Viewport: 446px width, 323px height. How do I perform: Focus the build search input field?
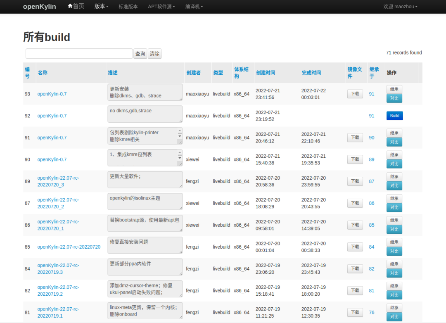[x=79, y=54]
